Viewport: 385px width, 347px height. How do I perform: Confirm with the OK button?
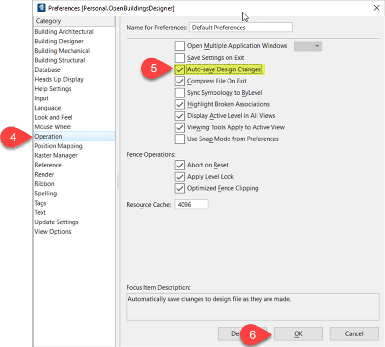(299, 333)
